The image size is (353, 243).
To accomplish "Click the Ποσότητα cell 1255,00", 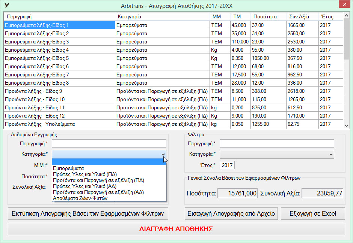I will (269, 124).
